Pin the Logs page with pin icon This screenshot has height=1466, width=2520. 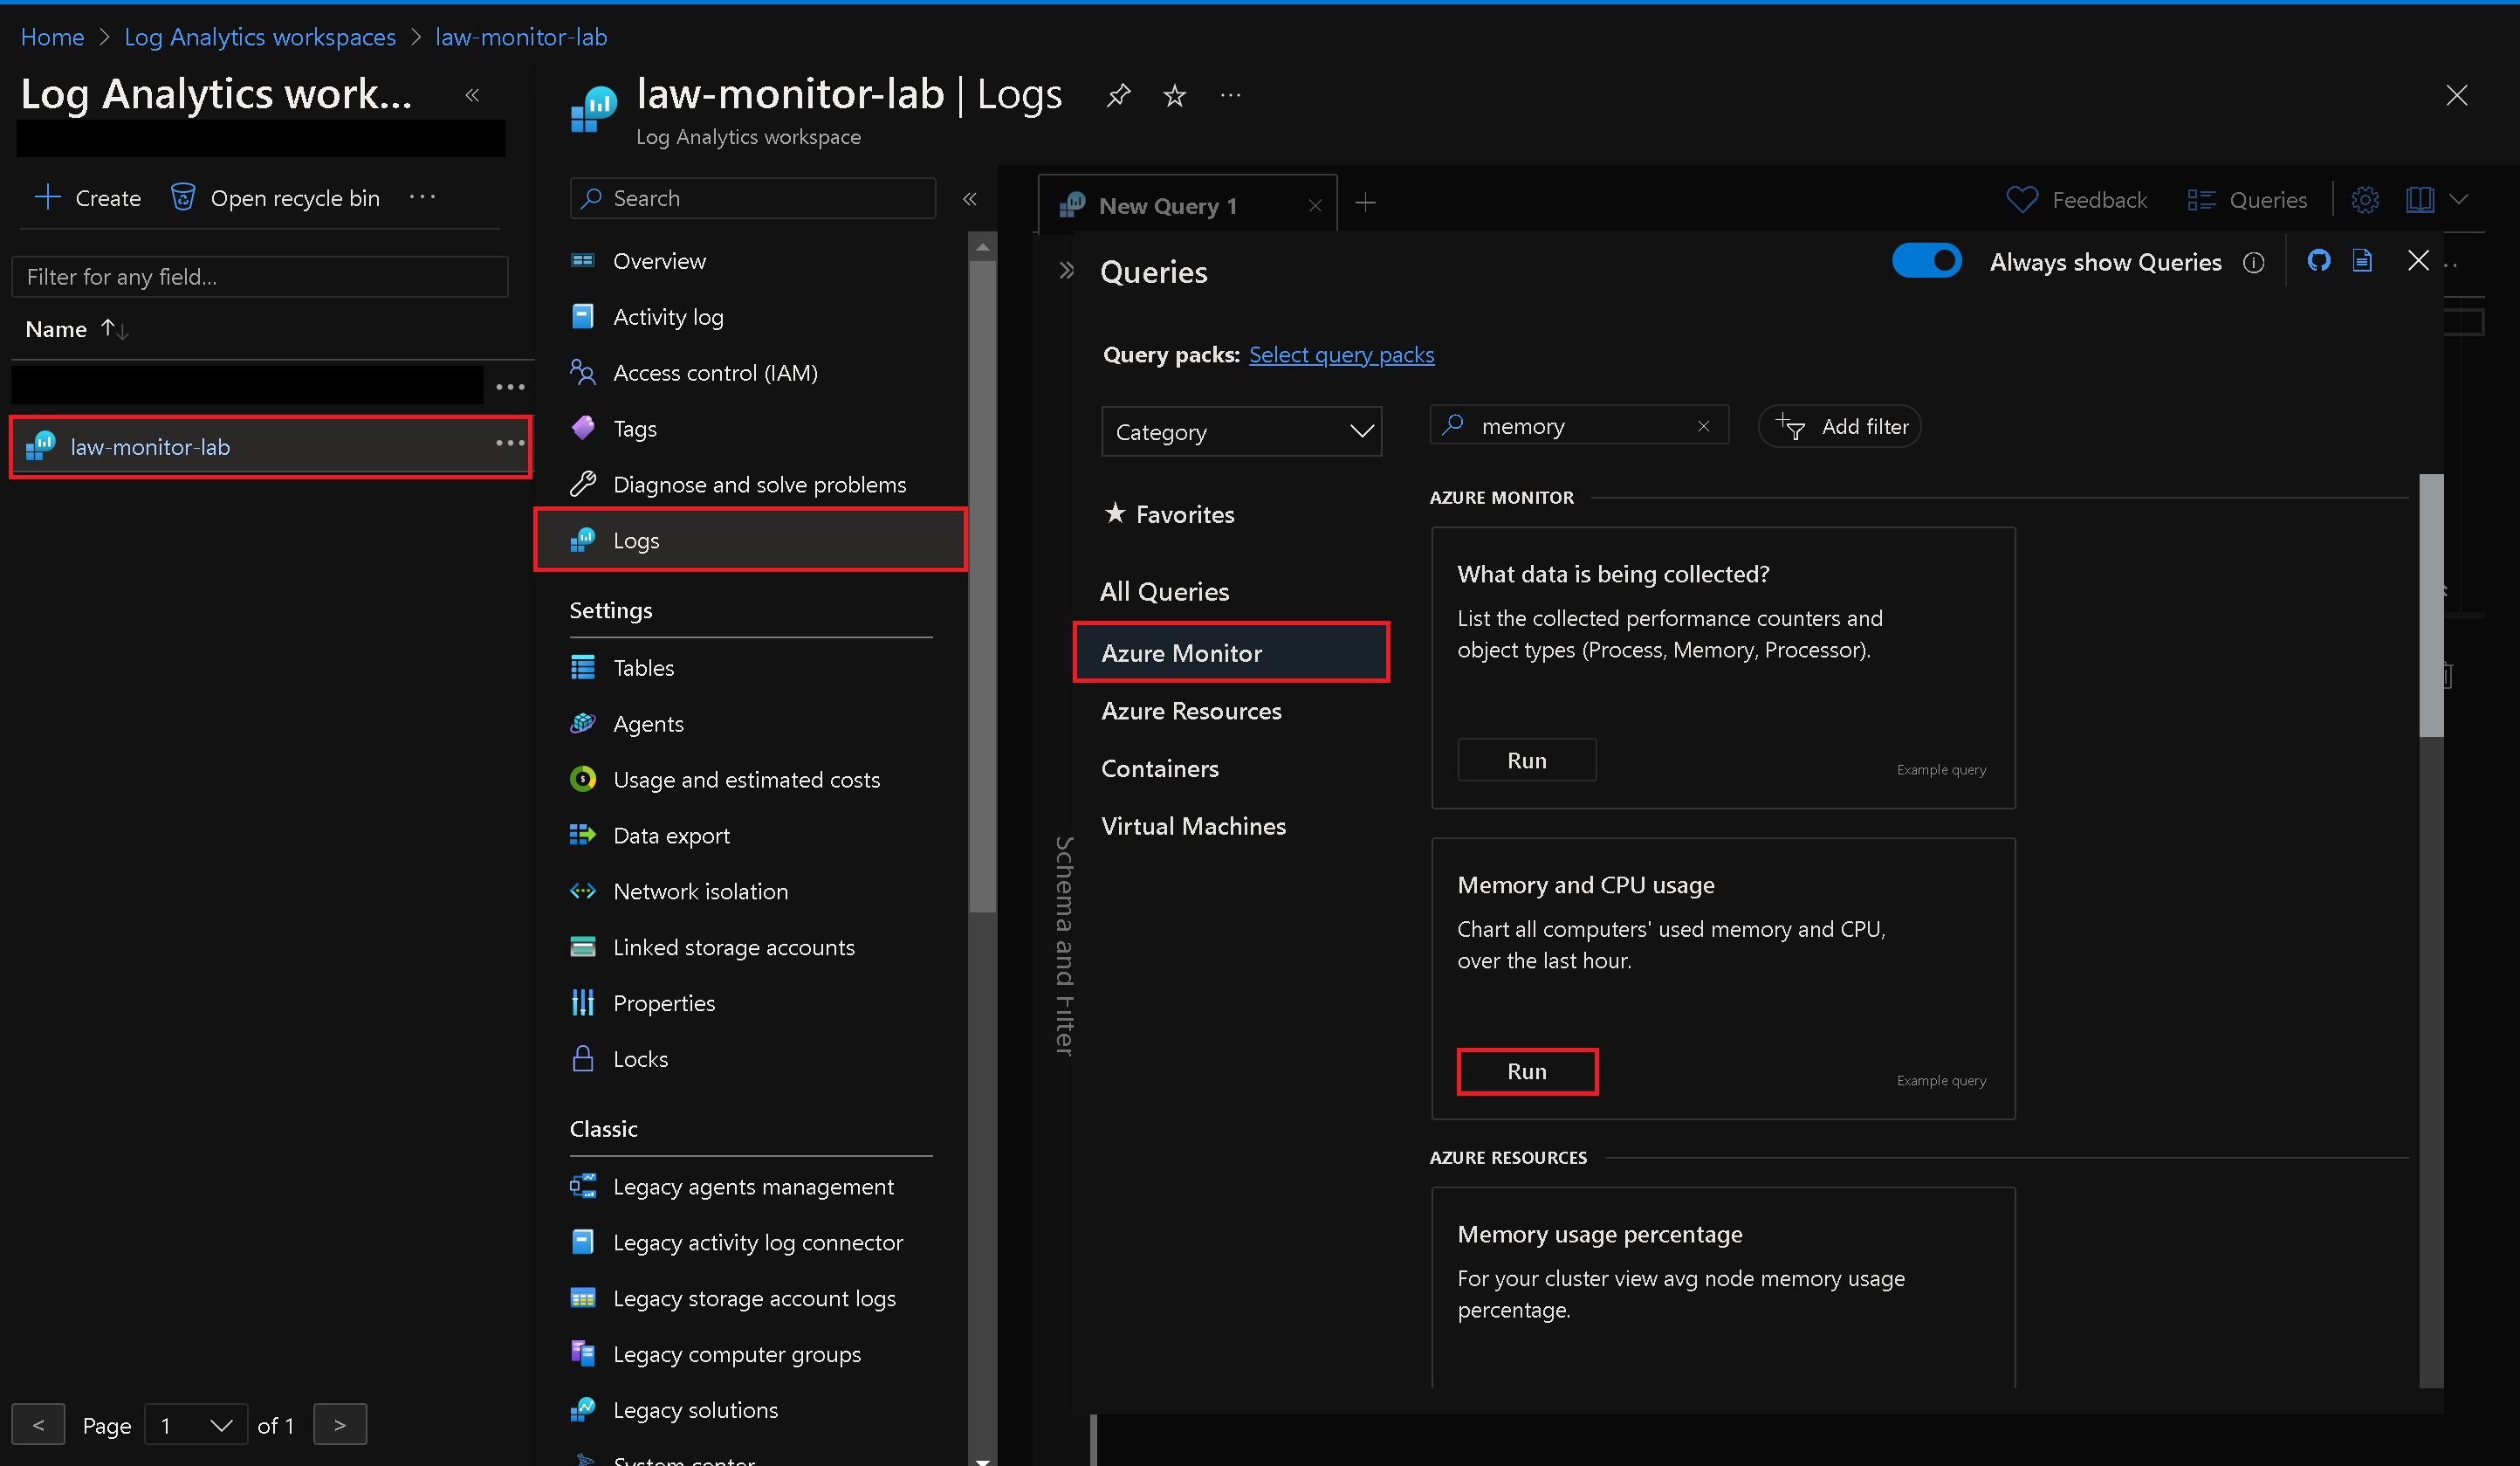1118,95
